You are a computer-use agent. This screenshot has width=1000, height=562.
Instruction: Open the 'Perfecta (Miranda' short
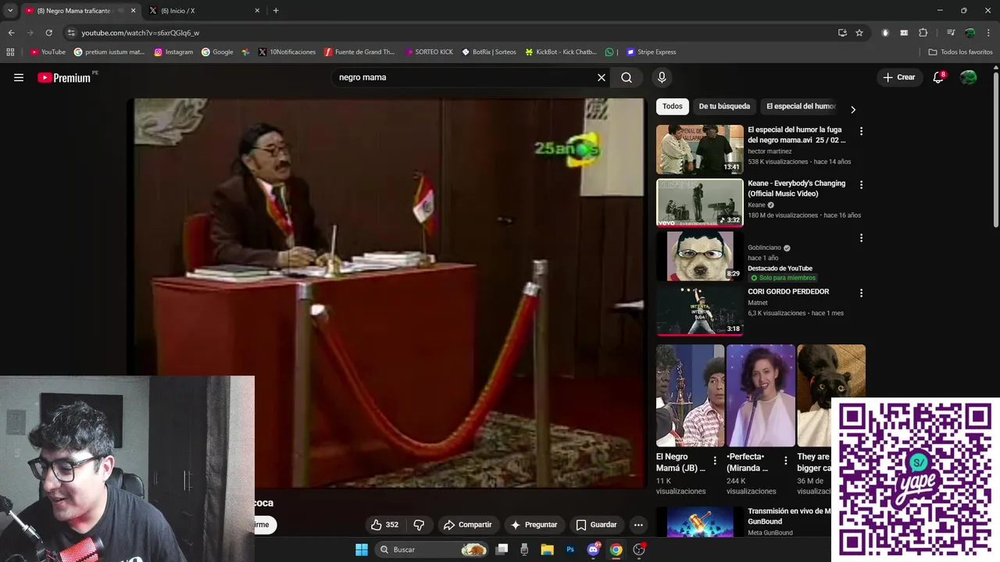click(761, 396)
